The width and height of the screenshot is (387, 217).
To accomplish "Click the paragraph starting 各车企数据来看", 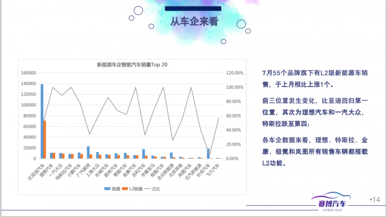I will (315, 151).
